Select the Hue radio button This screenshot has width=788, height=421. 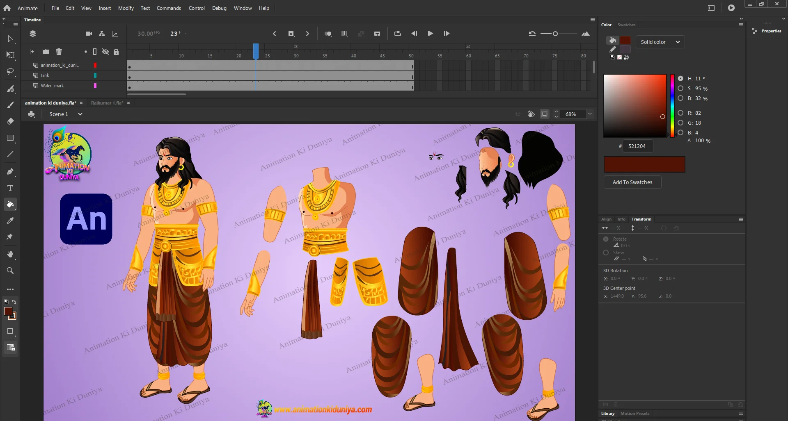click(x=680, y=78)
